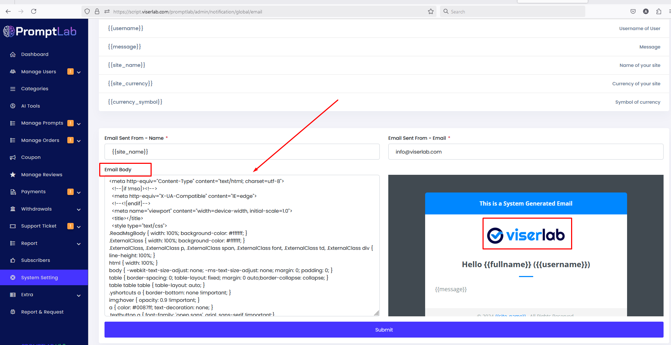Image resolution: width=671 pixels, height=345 pixels.
Task: Open the Categories menu item
Action: (35, 89)
